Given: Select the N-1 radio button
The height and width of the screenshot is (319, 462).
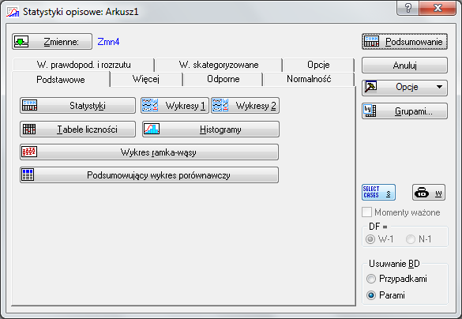Looking at the screenshot, I should (x=411, y=239).
